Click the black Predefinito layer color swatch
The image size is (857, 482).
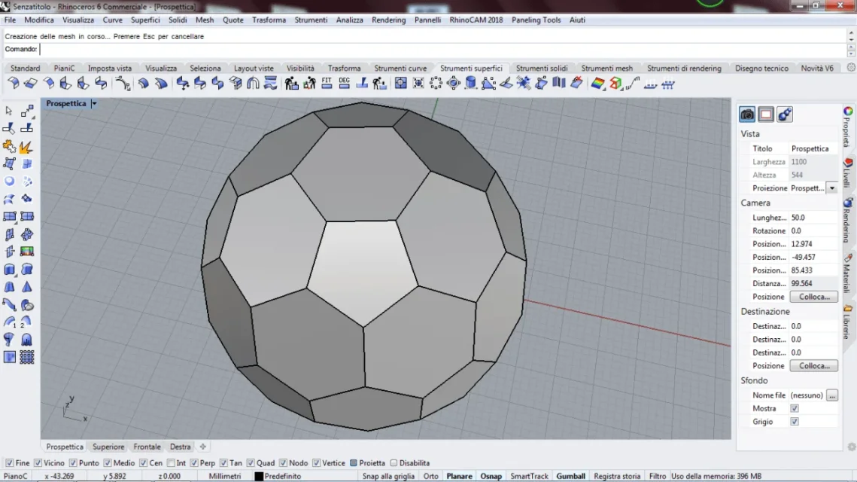[x=259, y=477]
